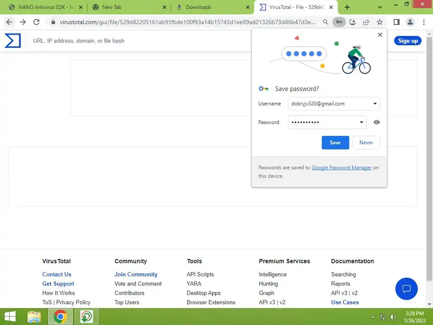Screen dimensions: 433x325
Task: Click the Sign up button
Action: (x=408, y=41)
